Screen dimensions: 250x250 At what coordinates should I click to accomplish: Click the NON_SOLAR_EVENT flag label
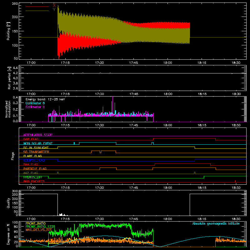tap(38, 143)
